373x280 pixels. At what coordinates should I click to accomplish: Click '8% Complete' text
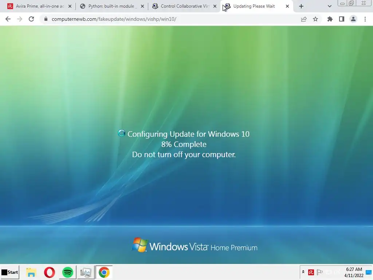[x=184, y=144]
